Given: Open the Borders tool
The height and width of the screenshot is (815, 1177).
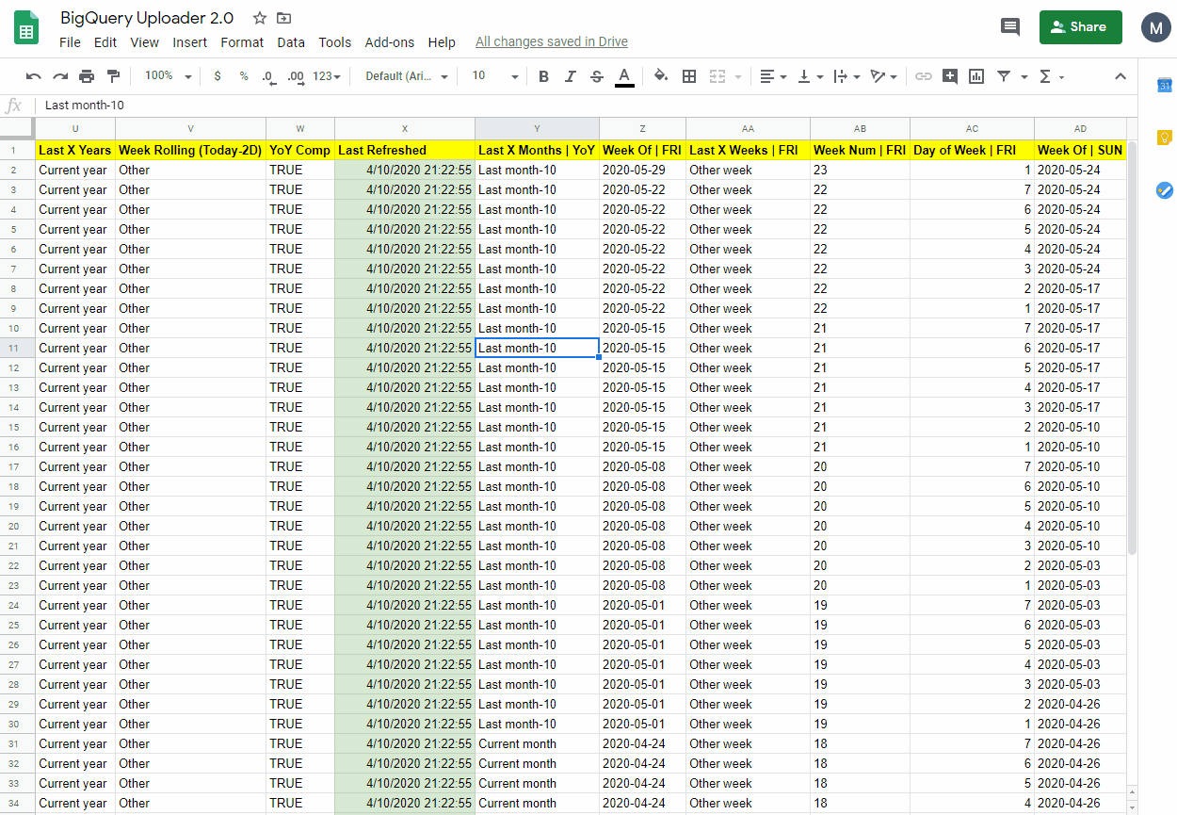Looking at the screenshot, I should 689,76.
